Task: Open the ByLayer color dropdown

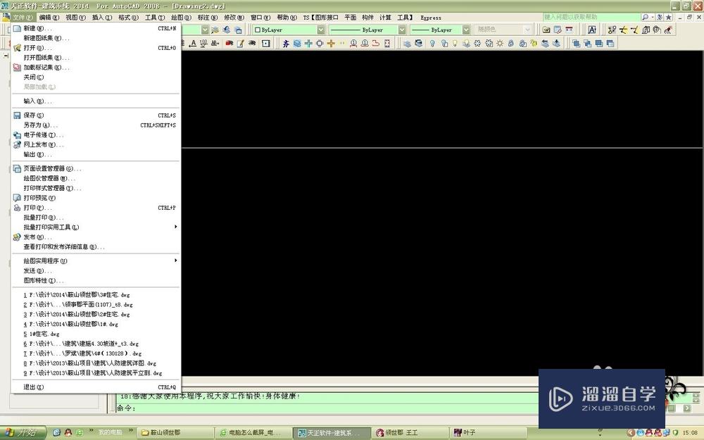Action: [x=320, y=30]
